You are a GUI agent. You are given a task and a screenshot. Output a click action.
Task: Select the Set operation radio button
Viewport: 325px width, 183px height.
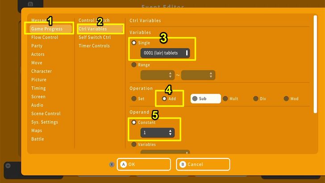[x=134, y=99]
